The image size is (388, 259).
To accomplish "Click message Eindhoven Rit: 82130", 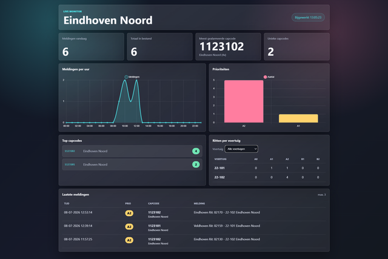I will [x=227, y=239].
